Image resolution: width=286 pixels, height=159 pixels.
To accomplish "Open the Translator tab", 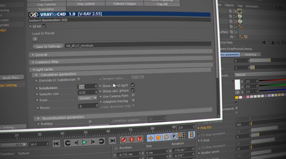I will (46, 9).
